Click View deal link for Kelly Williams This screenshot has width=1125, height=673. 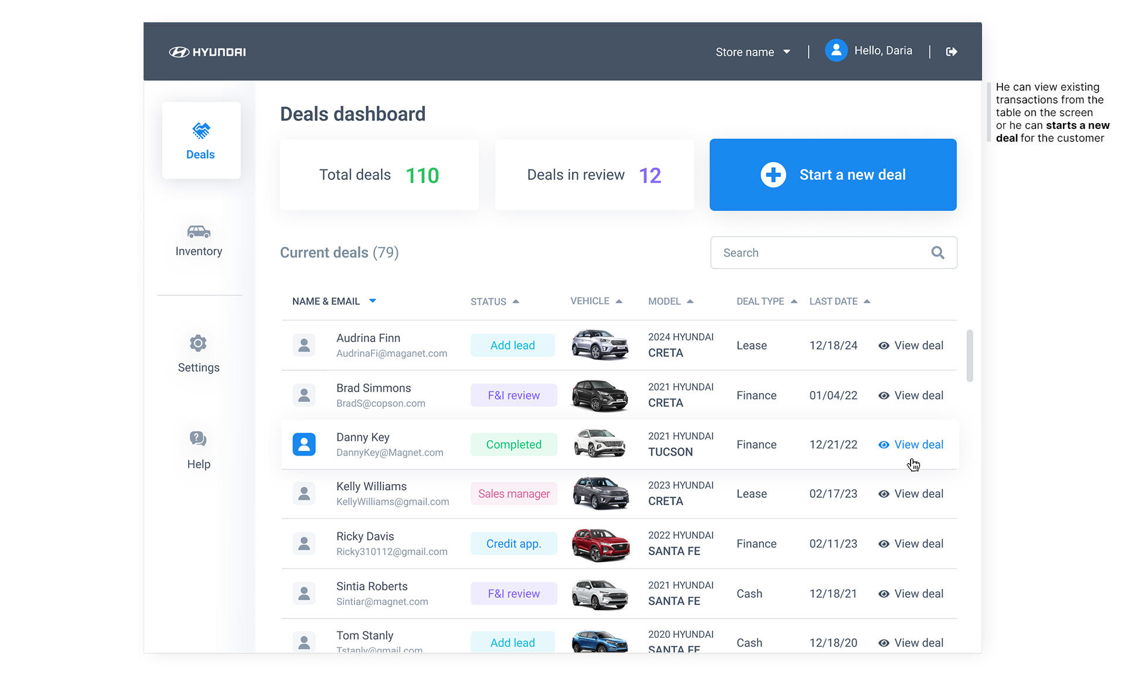[x=918, y=494]
